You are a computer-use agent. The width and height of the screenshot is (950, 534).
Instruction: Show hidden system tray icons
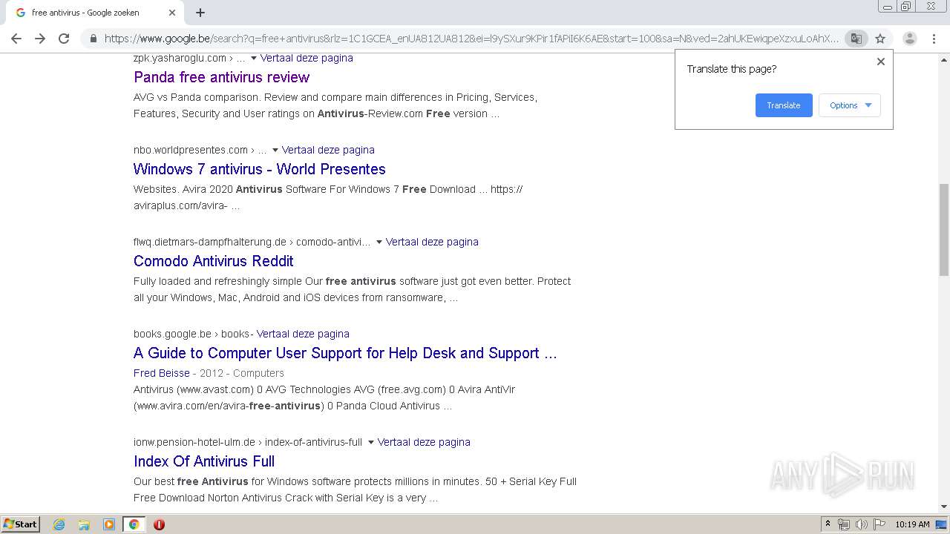(x=828, y=524)
